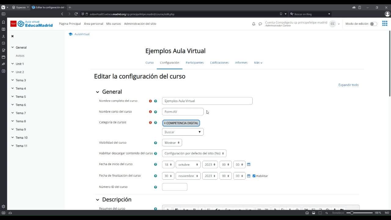This screenshot has width=391, height=220.
Task: Toggle Modo de edición switch
Action: pyautogui.click(x=373, y=24)
